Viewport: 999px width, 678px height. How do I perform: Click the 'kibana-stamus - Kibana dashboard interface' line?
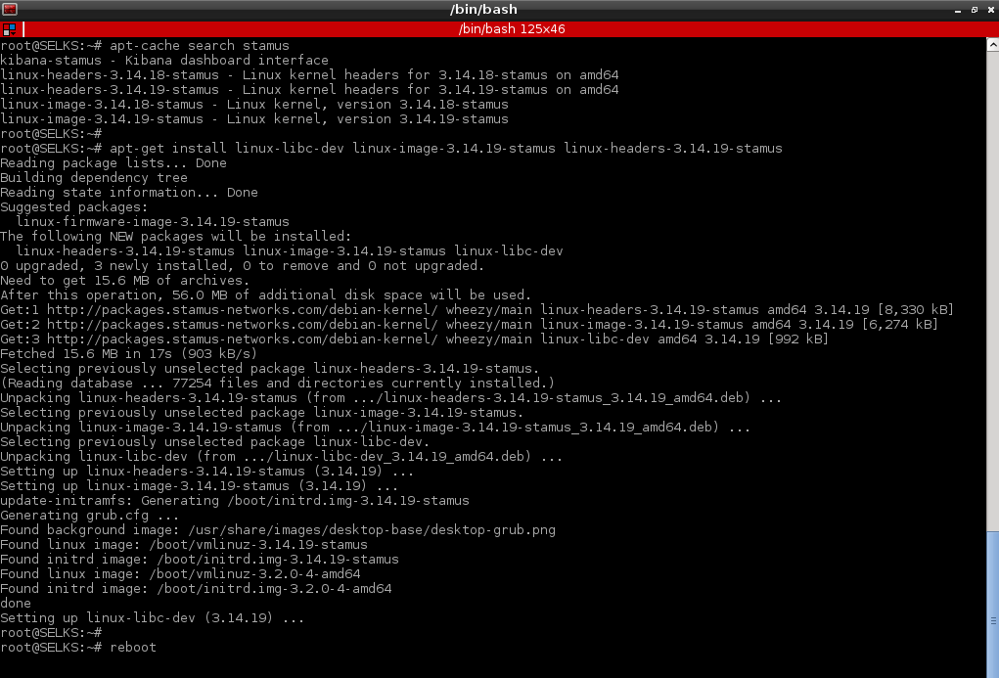164,61
